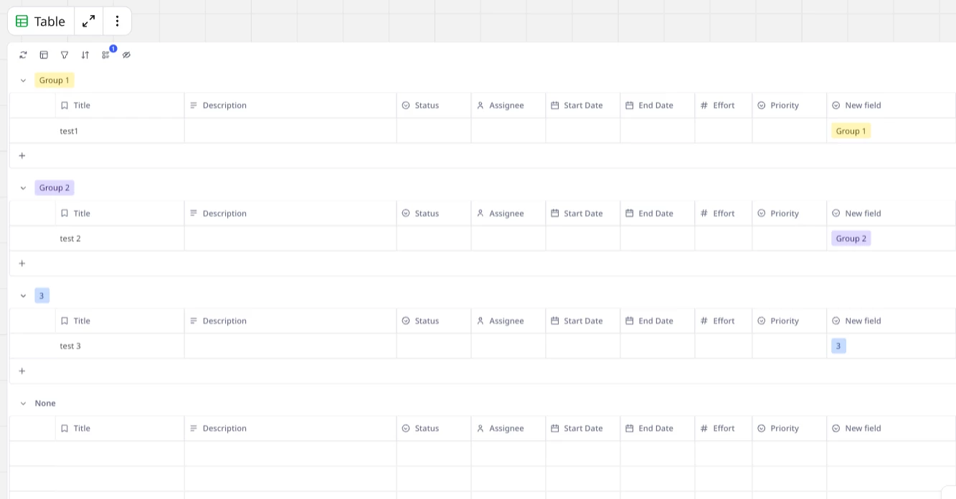Click New field header in None group
The width and height of the screenshot is (956, 499).
pos(891,428)
